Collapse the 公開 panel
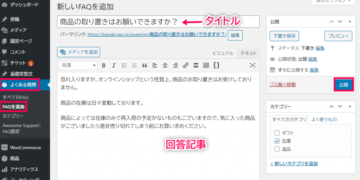 350,21
